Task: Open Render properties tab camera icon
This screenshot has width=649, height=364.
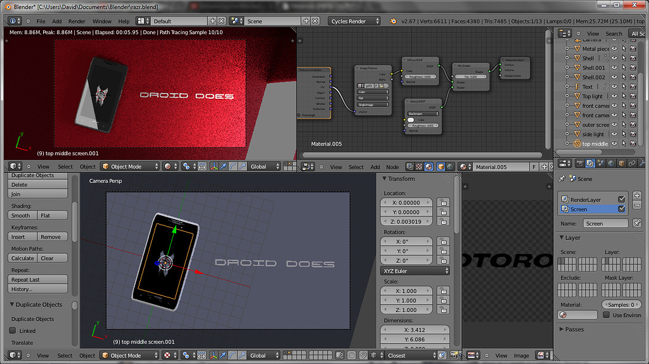Action: click(x=580, y=163)
